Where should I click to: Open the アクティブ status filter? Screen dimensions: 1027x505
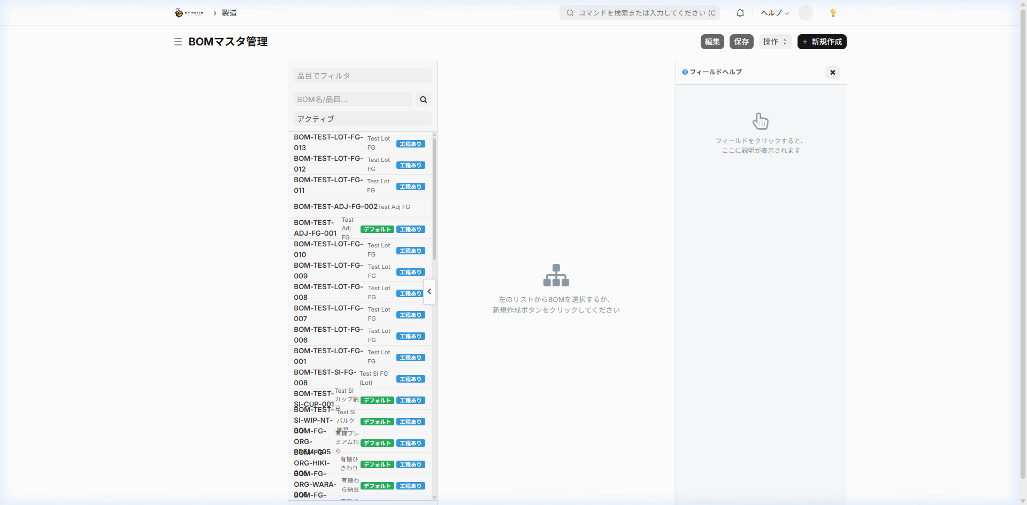click(362, 119)
